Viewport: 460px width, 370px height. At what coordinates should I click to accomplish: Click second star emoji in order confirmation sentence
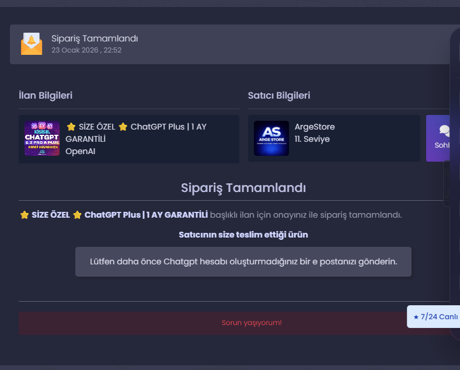click(77, 215)
